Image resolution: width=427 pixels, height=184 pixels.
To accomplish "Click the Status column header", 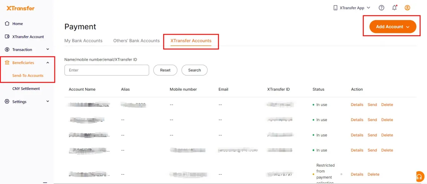I will pyautogui.click(x=318, y=89).
